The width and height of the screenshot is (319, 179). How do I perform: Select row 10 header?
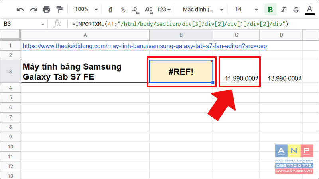(10, 146)
